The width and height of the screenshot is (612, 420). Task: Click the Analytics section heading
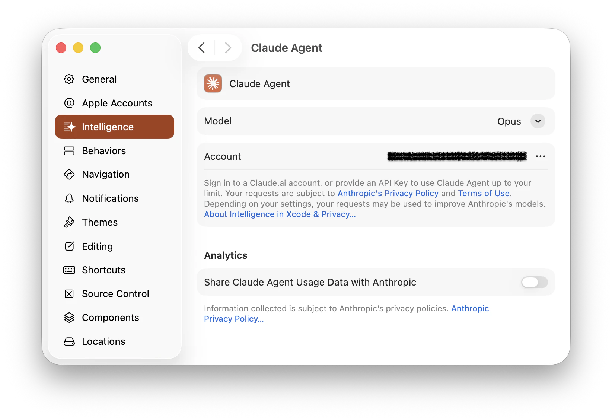pyautogui.click(x=226, y=255)
